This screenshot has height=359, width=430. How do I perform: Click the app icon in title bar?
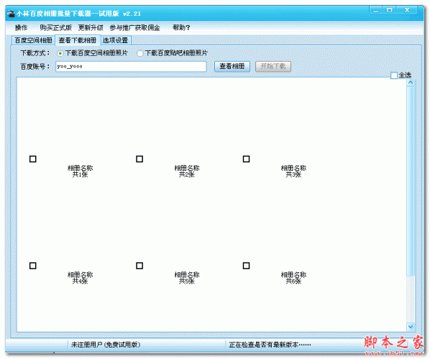click(x=11, y=14)
